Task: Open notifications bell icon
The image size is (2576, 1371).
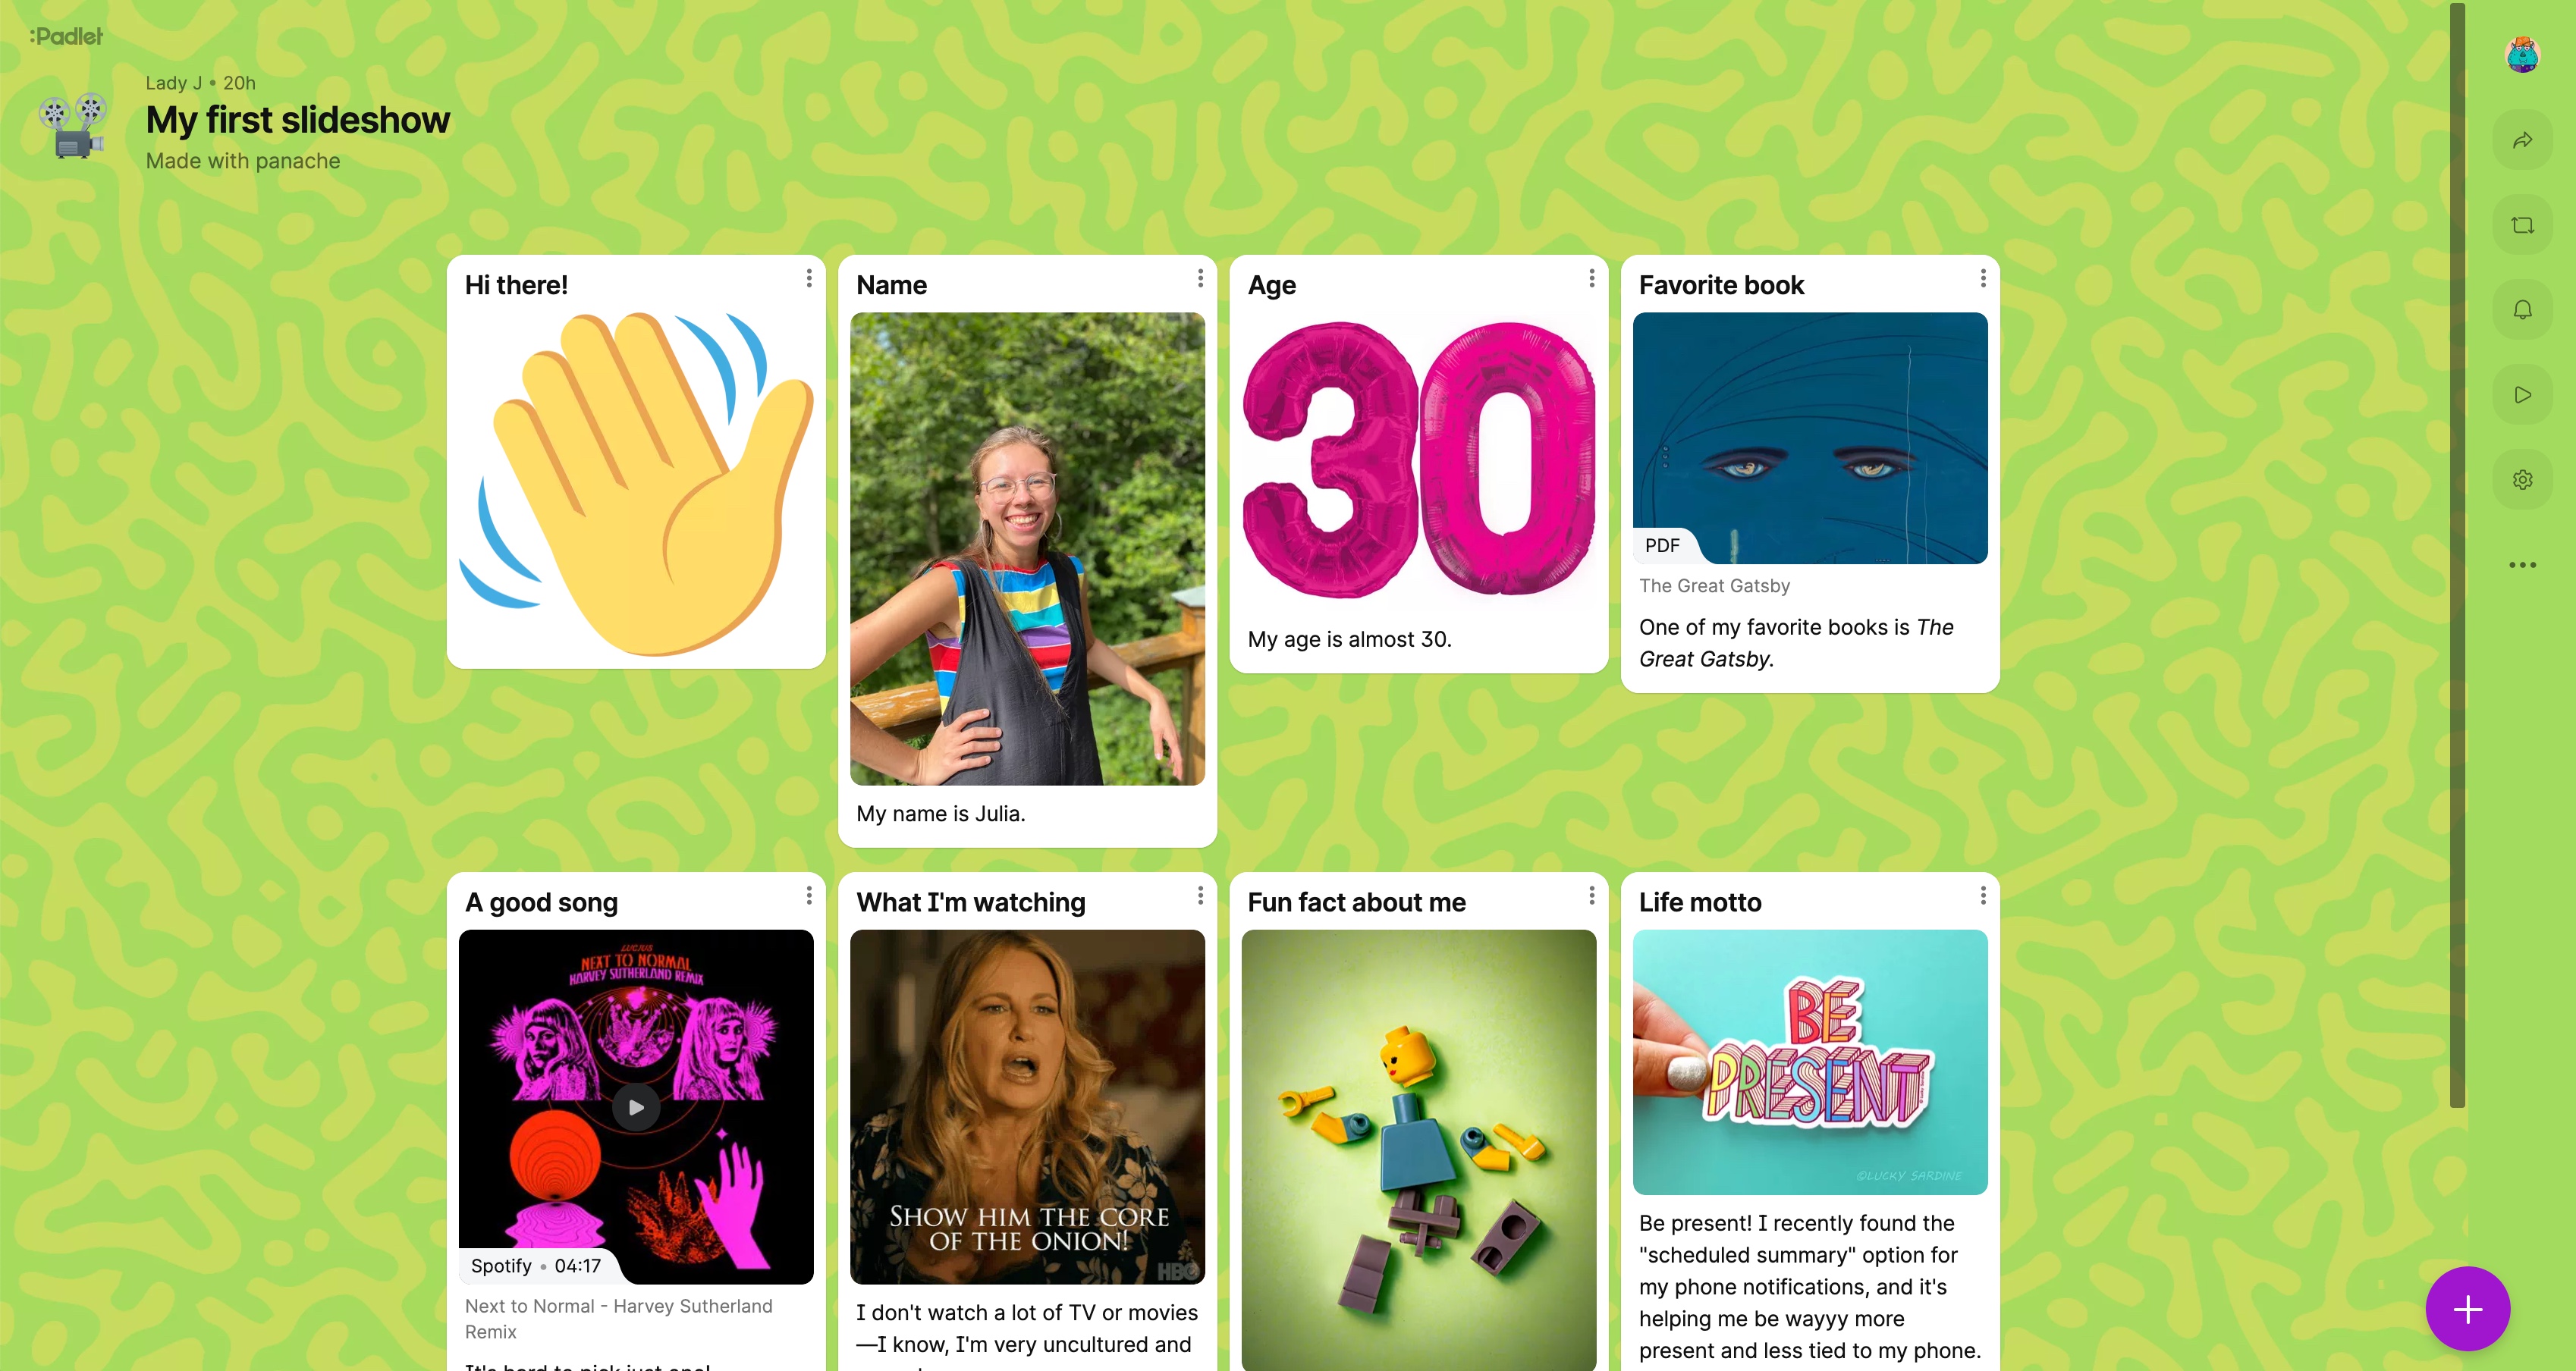Action: click(x=2522, y=310)
